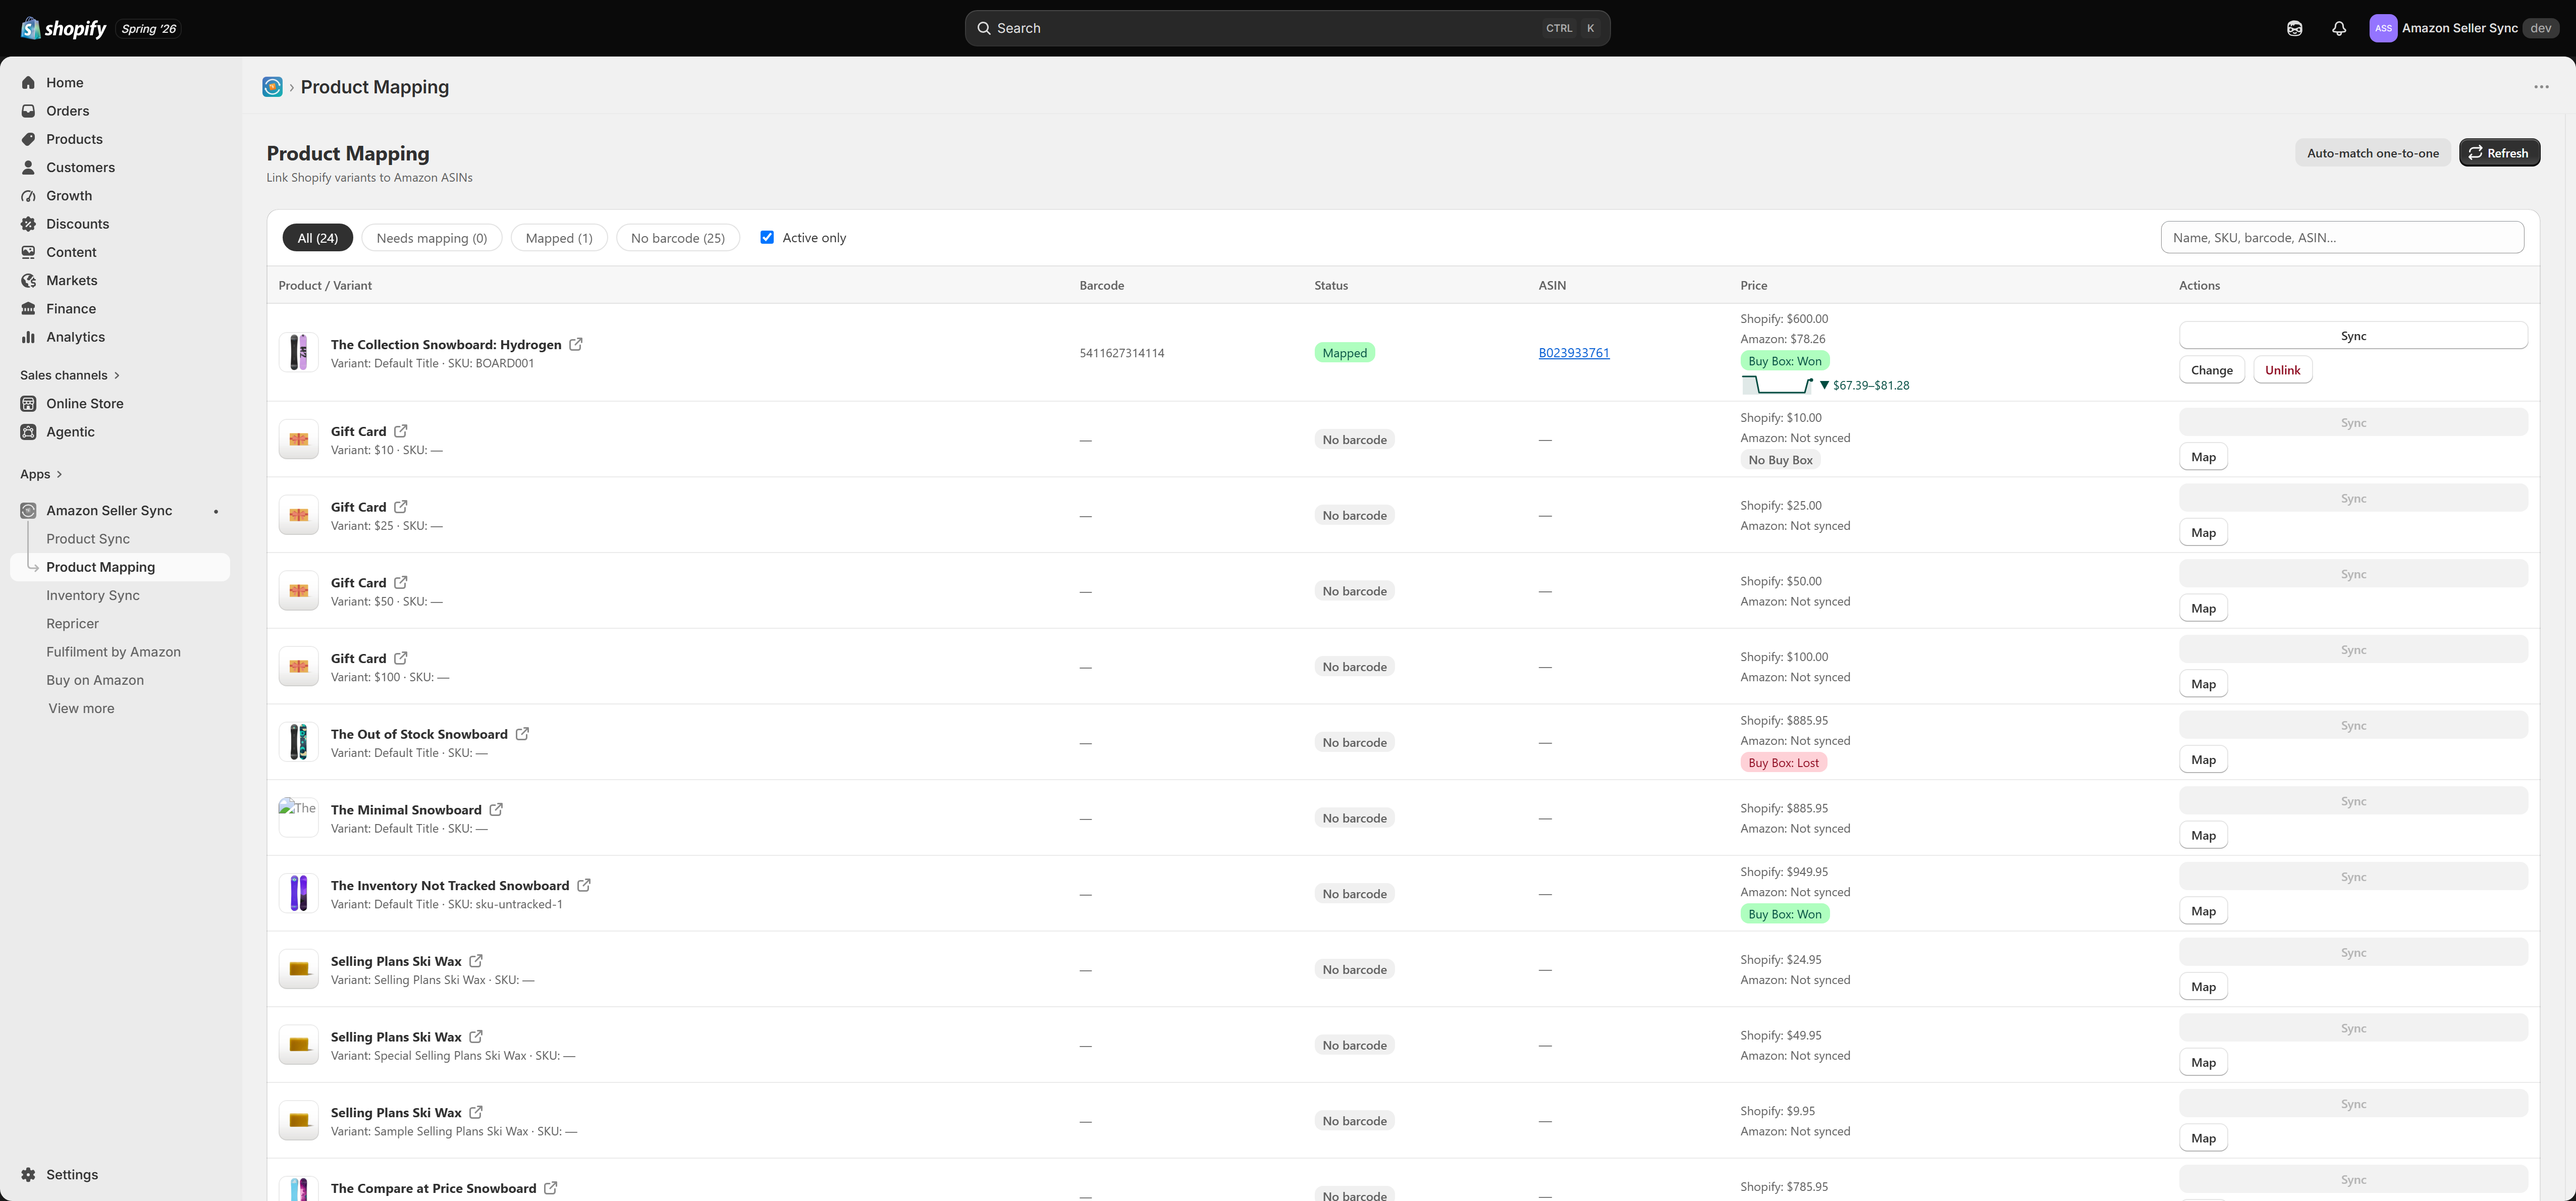Open Hydrogen Snowboard external link icon

(x=576, y=344)
